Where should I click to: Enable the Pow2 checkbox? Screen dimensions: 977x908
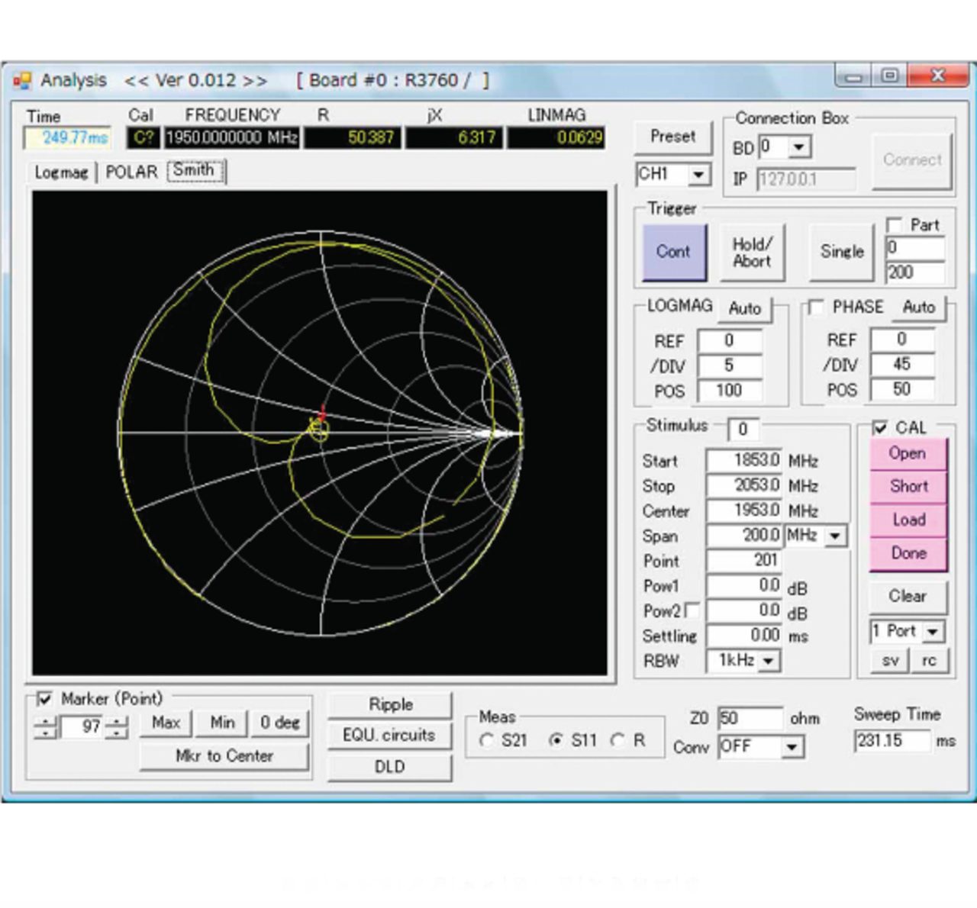(x=692, y=610)
